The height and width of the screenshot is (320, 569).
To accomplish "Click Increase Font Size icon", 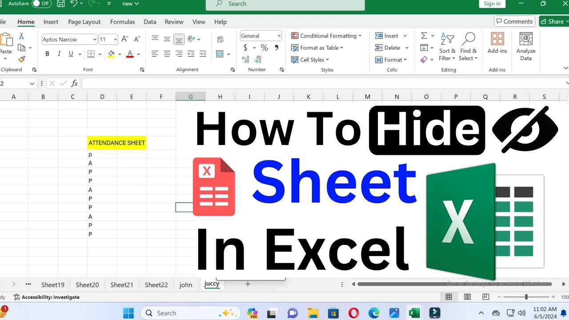I will pos(125,39).
